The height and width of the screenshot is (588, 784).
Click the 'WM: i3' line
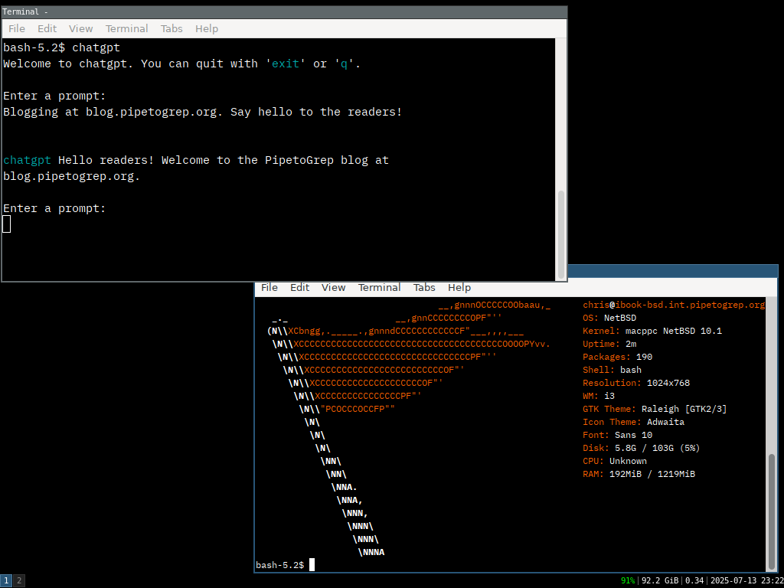(x=599, y=396)
